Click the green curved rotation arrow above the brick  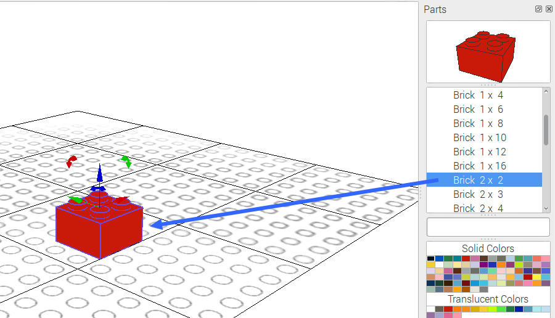point(126,161)
